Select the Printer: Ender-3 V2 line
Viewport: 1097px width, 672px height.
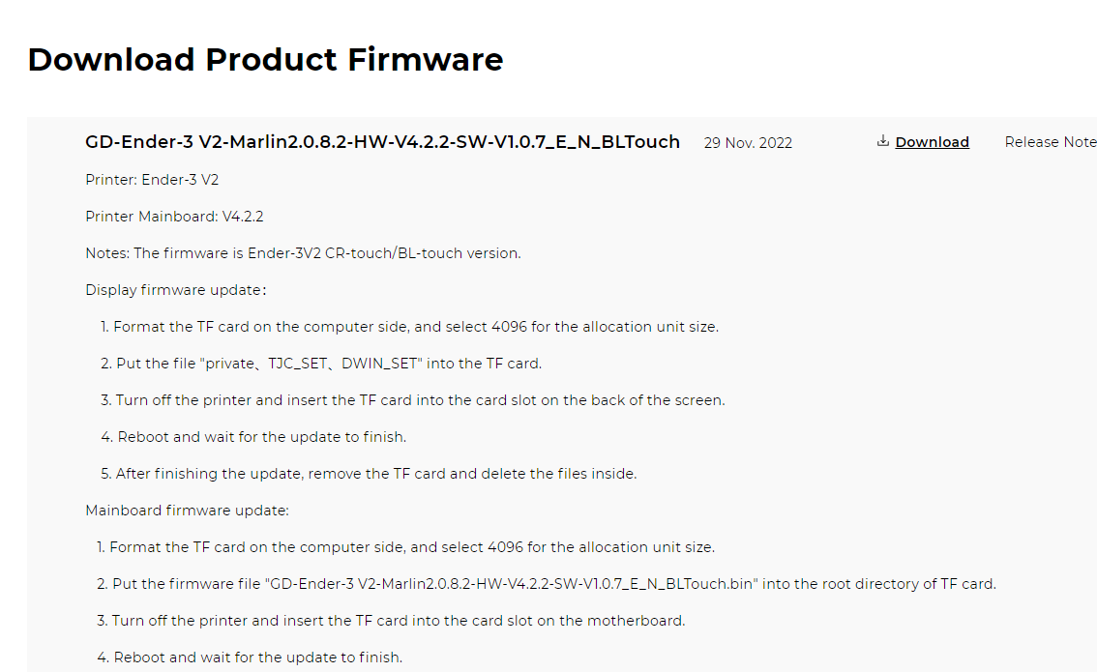click(x=152, y=180)
